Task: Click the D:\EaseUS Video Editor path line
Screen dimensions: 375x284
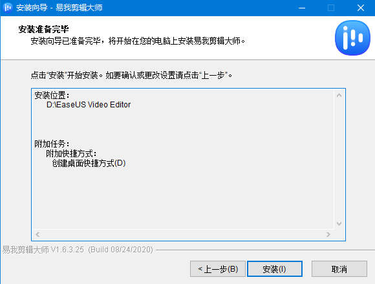Action: [x=89, y=105]
